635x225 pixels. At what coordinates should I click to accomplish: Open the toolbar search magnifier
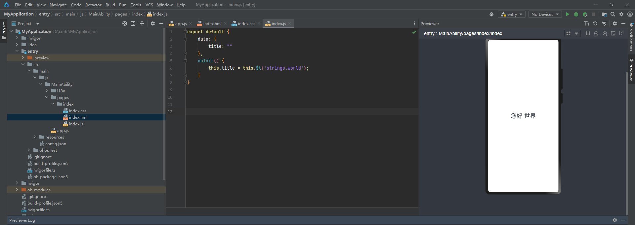tap(613, 14)
